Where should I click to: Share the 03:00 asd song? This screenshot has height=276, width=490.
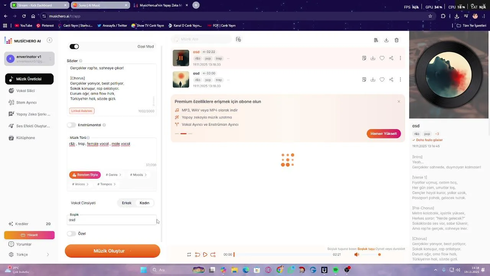(391, 80)
